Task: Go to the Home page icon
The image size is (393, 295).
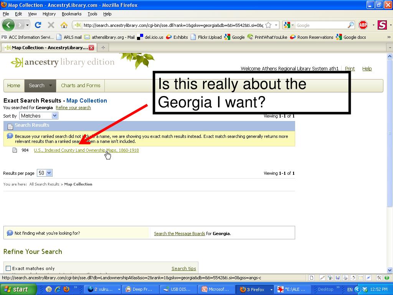Action: pyautogui.click(x=64, y=25)
